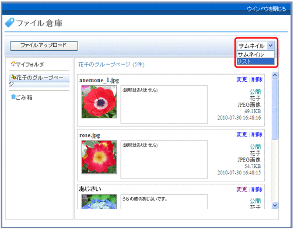Click 削除 for anemone_1.jpg
The height and width of the screenshot is (231, 294).
[x=257, y=79]
